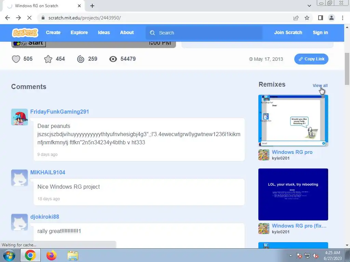Click the Copy Link button

311,59
